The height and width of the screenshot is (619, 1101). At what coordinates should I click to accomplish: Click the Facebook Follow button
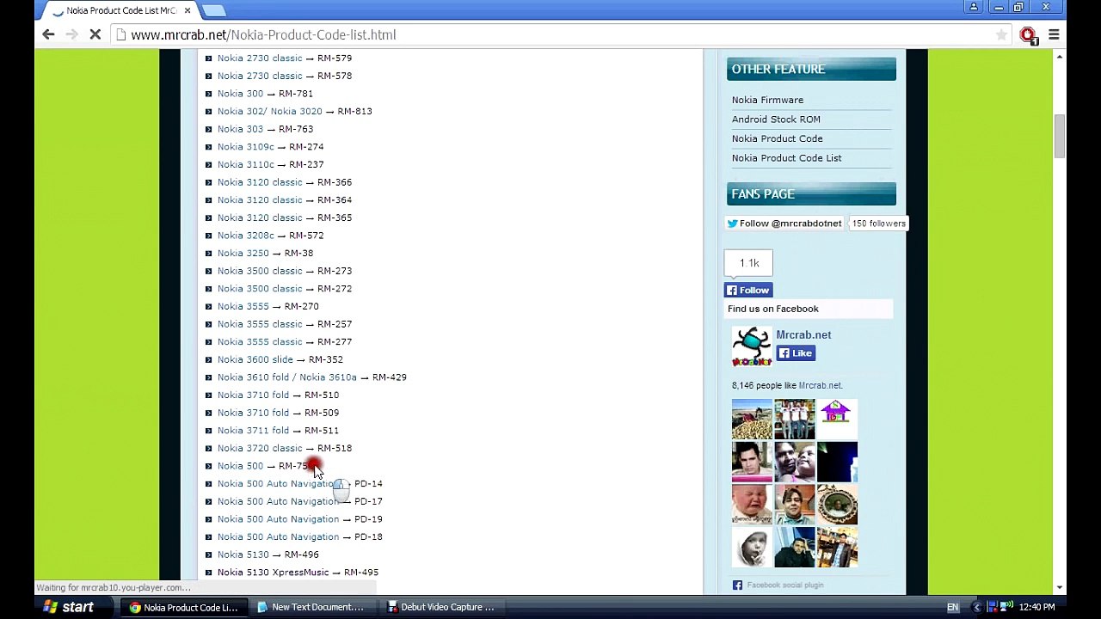748,291
